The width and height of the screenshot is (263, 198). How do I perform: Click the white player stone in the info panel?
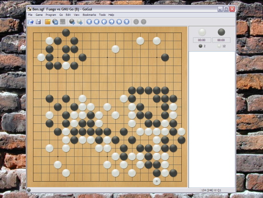tap(202, 32)
